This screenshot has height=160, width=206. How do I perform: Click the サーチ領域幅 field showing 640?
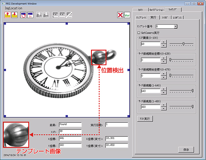(x=151, y=91)
